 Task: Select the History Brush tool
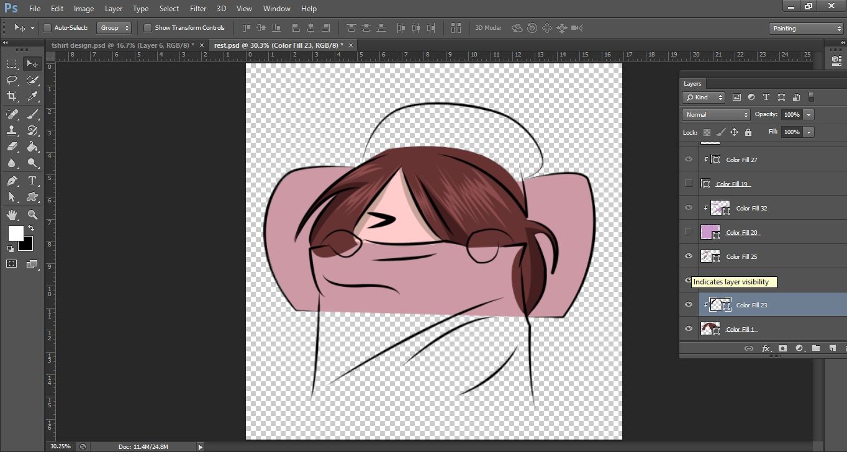tap(32, 130)
